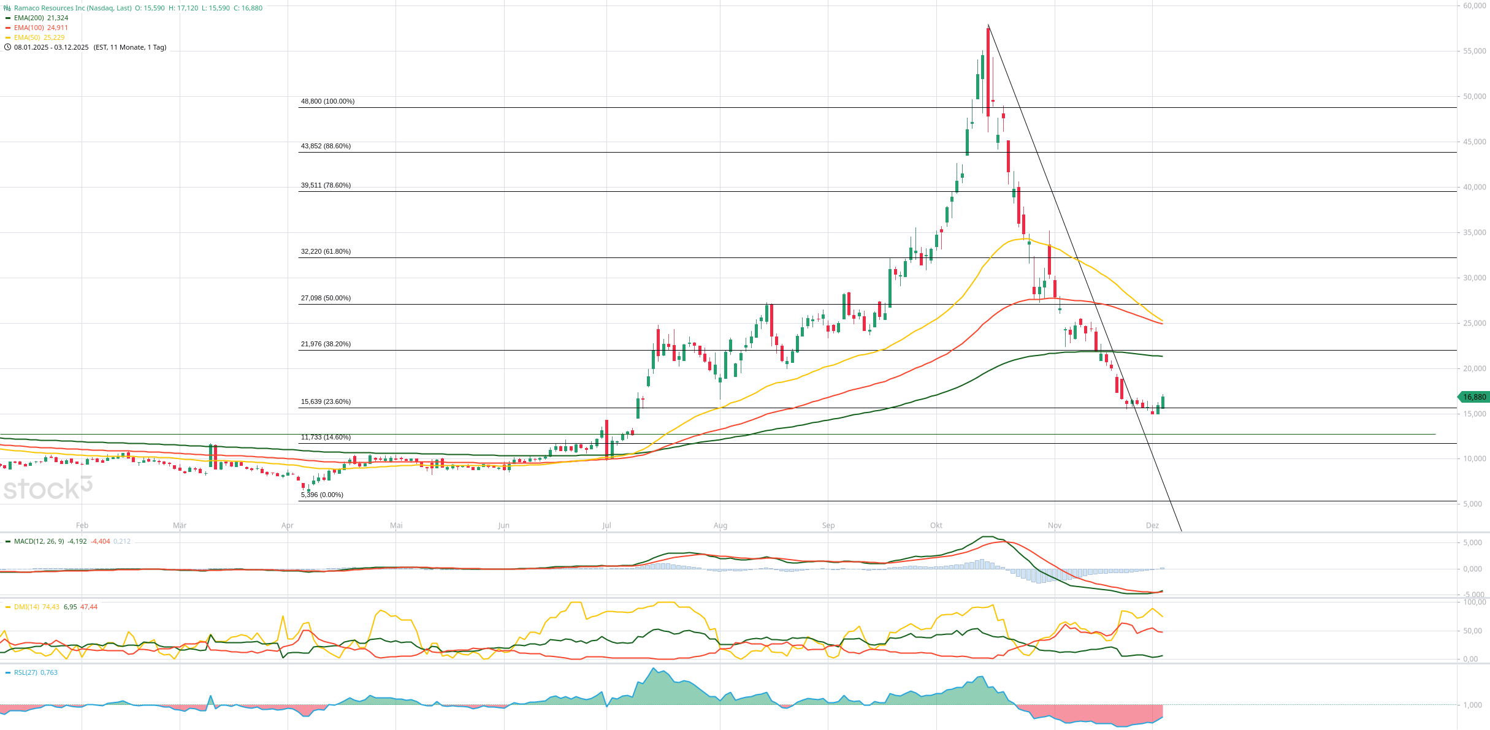Open the 08.01.2025 - 03.12.2025 date range

tap(52, 47)
